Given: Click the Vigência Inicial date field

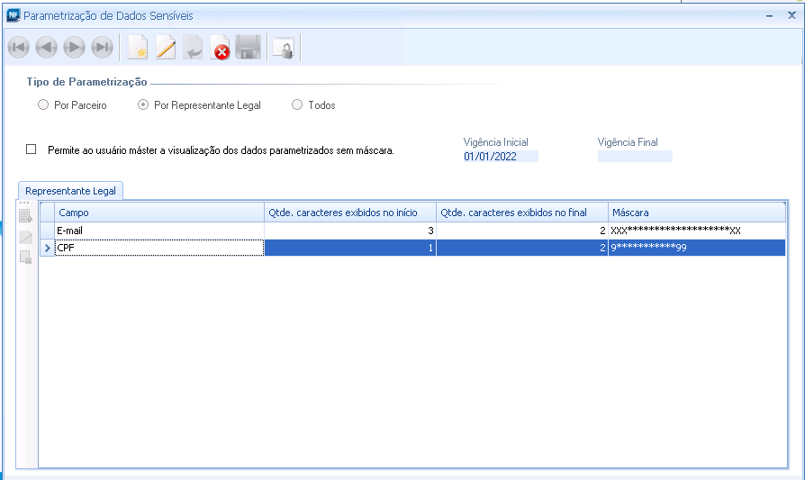Looking at the screenshot, I should pyautogui.click(x=501, y=157).
